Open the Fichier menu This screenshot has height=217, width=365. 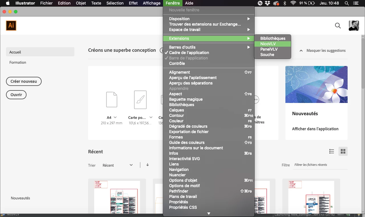tap(46, 3)
